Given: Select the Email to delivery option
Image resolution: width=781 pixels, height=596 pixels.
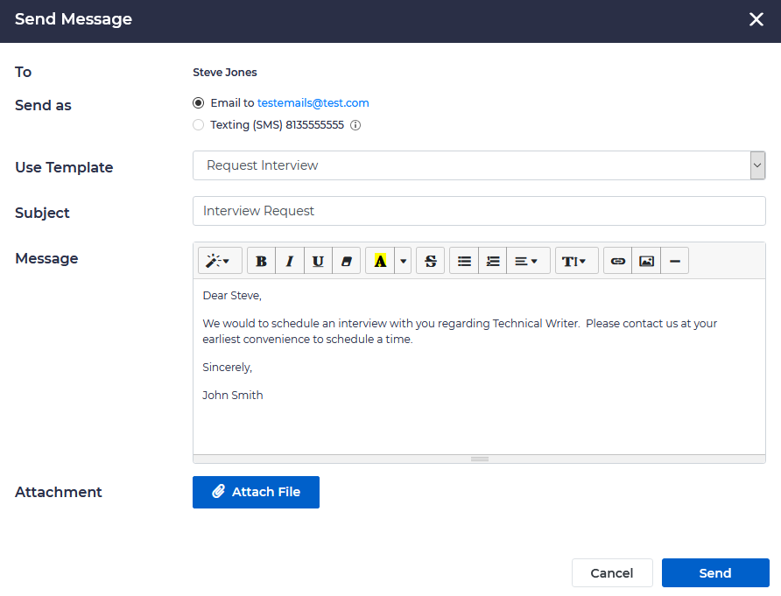Looking at the screenshot, I should click(x=198, y=102).
